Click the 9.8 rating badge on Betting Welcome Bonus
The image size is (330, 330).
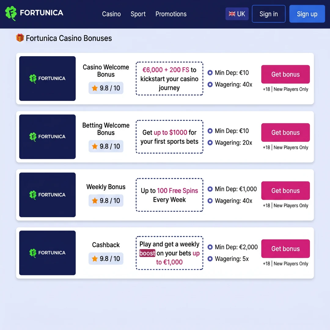click(x=106, y=146)
